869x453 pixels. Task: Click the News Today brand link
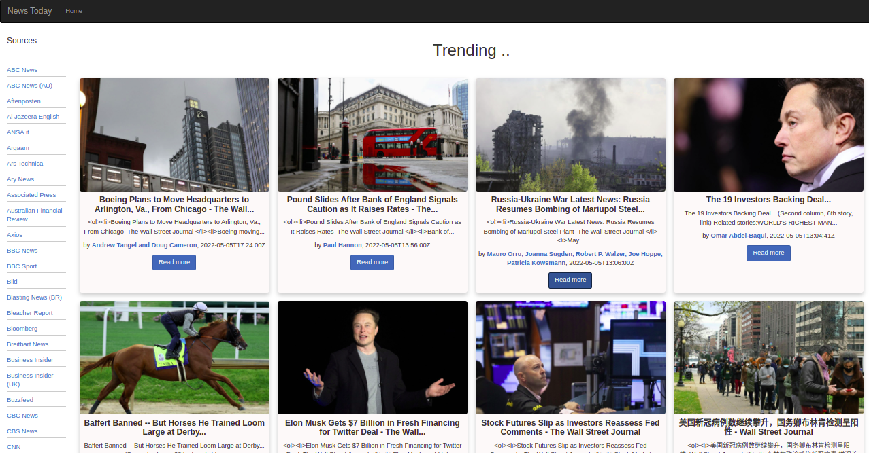coord(29,11)
